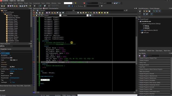Click the wrench icon right of navigation bar

pyautogui.click(x=127, y=11)
